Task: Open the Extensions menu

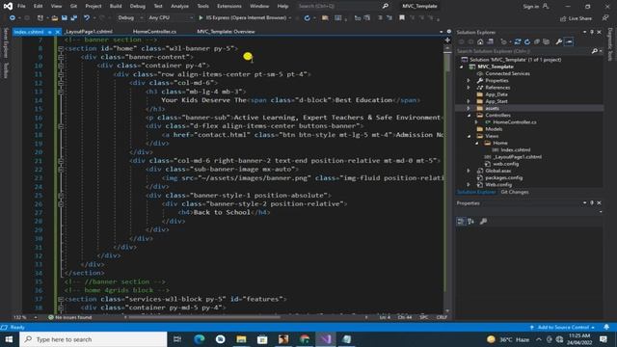Action: 229,6
